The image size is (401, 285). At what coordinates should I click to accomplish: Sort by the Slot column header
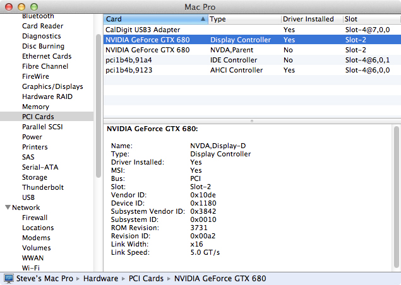372,19
